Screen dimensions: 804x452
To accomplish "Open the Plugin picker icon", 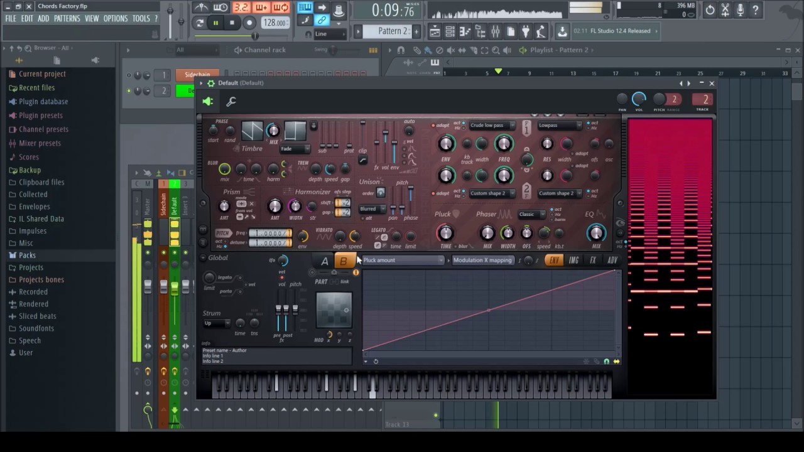I will (x=526, y=31).
